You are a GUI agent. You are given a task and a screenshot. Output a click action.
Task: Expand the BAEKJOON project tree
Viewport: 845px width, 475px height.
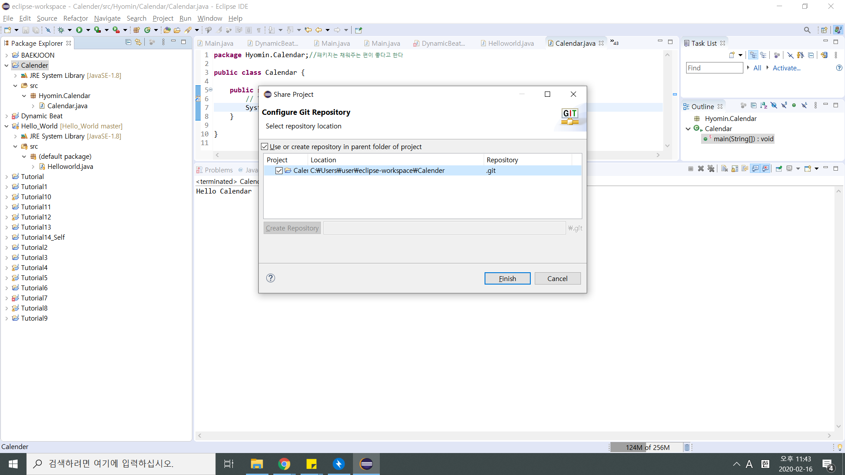(x=7, y=55)
